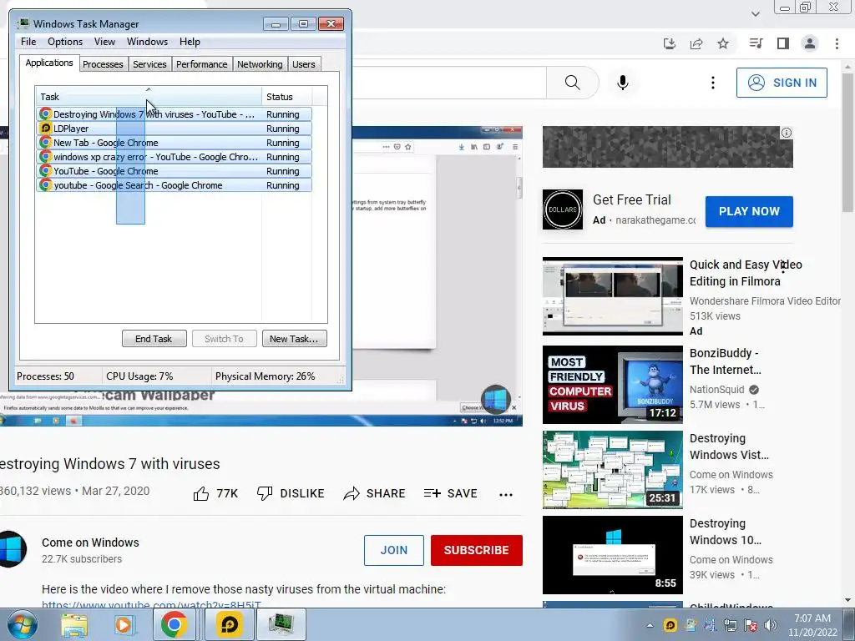855x641 pixels.
Task: Open Windows Explorer from the taskbar
Action: pyautogui.click(x=74, y=624)
